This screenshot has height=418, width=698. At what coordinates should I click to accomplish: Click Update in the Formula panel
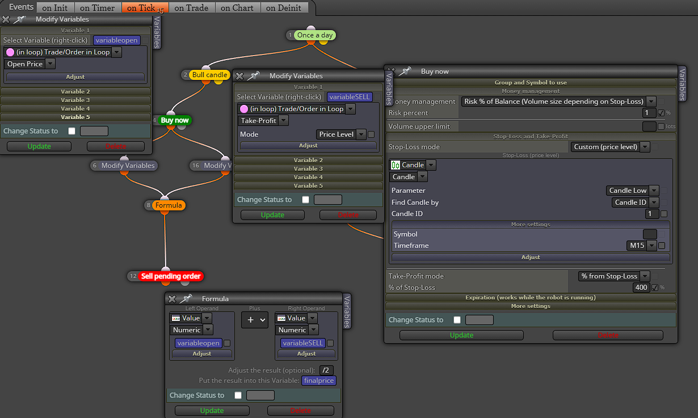point(212,411)
